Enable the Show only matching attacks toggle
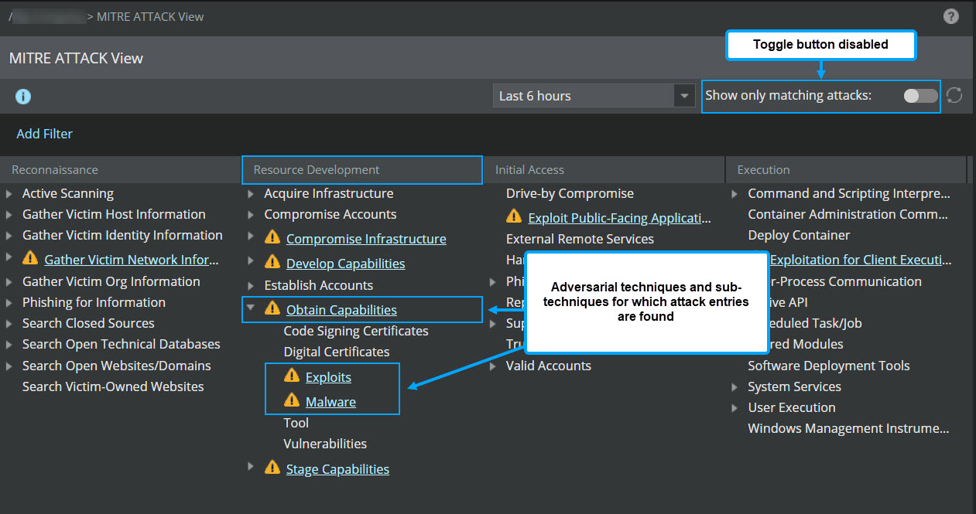 tap(920, 96)
